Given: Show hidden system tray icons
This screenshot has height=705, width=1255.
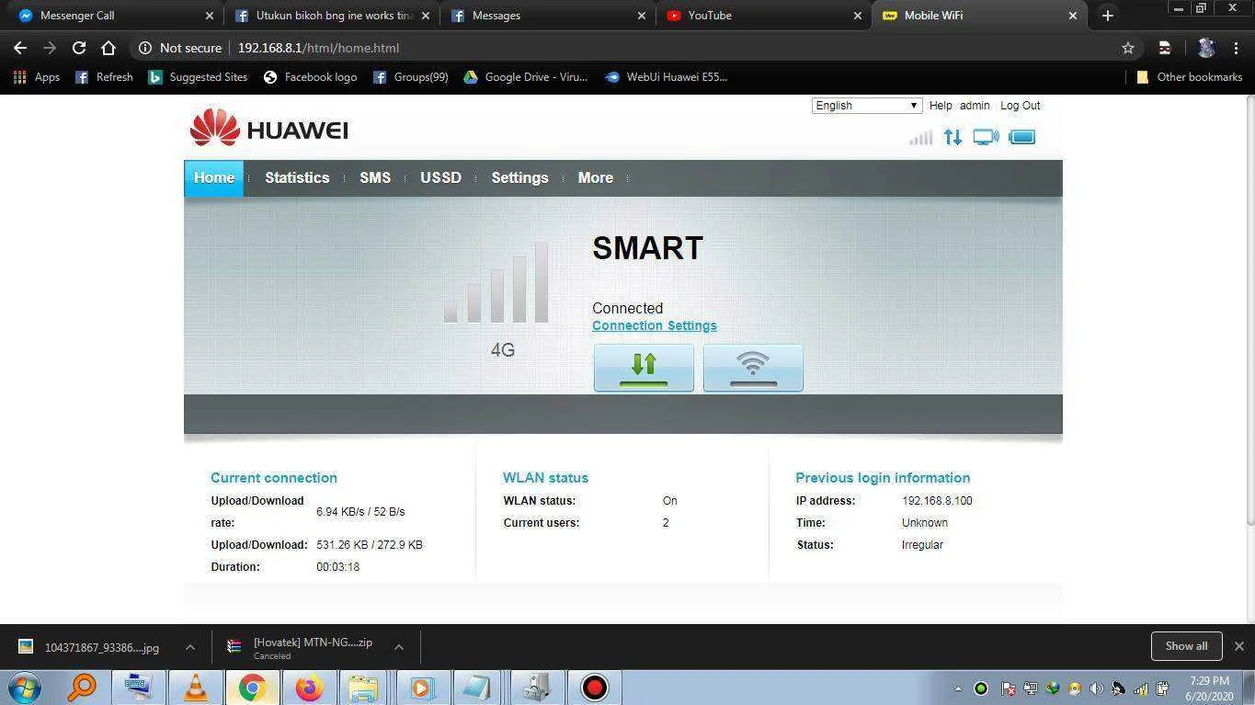Looking at the screenshot, I should (958, 688).
